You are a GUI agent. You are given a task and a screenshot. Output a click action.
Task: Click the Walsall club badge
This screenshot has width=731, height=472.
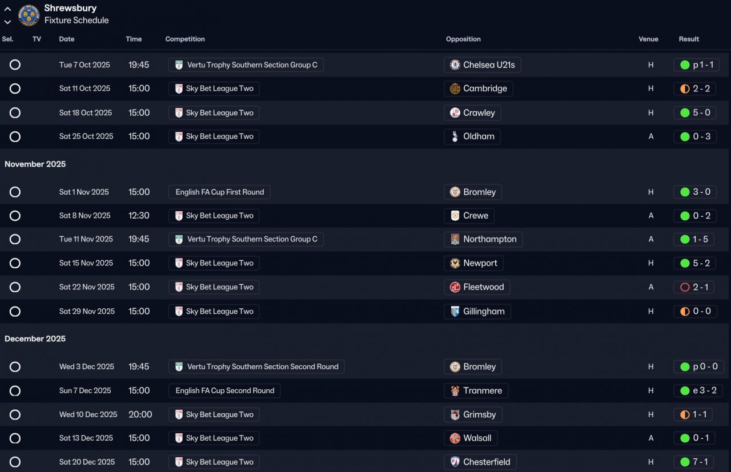click(x=455, y=438)
